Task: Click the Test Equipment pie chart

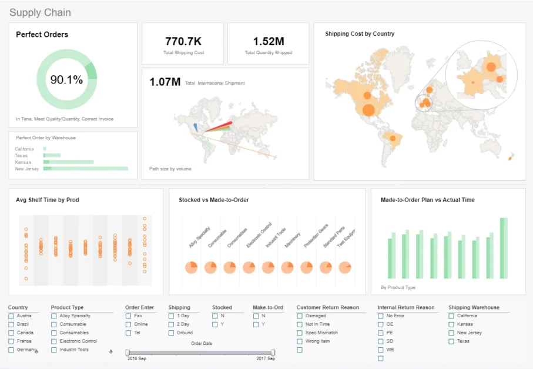Action: pyautogui.click(x=345, y=267)
